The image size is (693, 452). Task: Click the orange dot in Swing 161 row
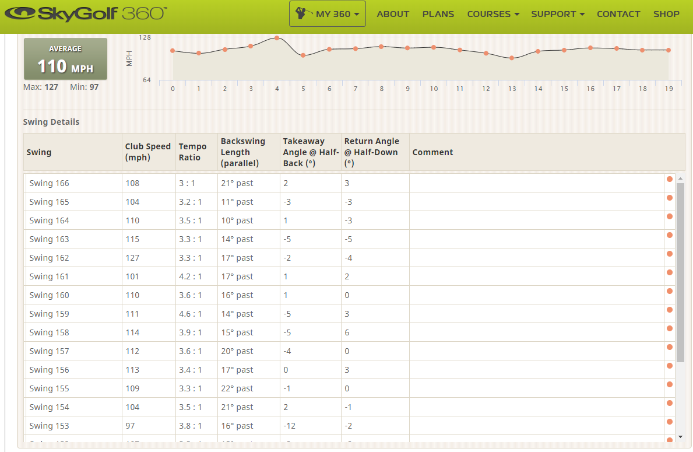(x=670, y=272)
